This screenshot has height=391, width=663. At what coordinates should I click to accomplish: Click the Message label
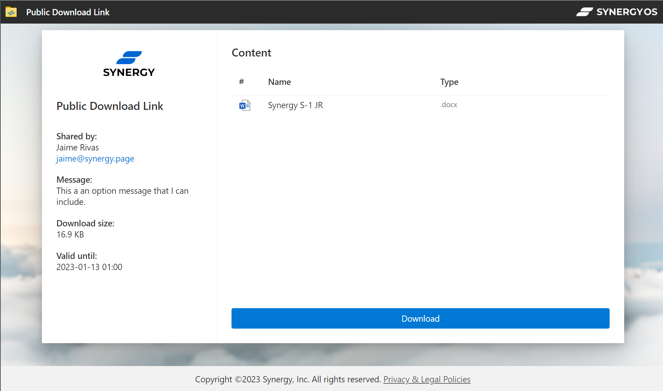[x=74, y=180]
